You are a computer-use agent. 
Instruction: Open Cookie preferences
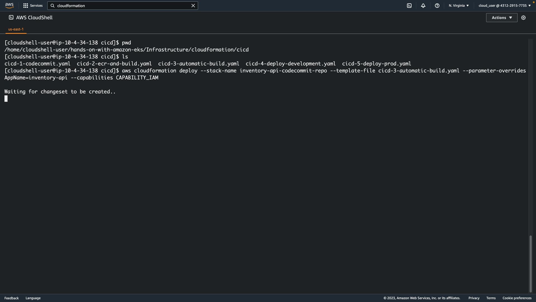tap(517, 298)
